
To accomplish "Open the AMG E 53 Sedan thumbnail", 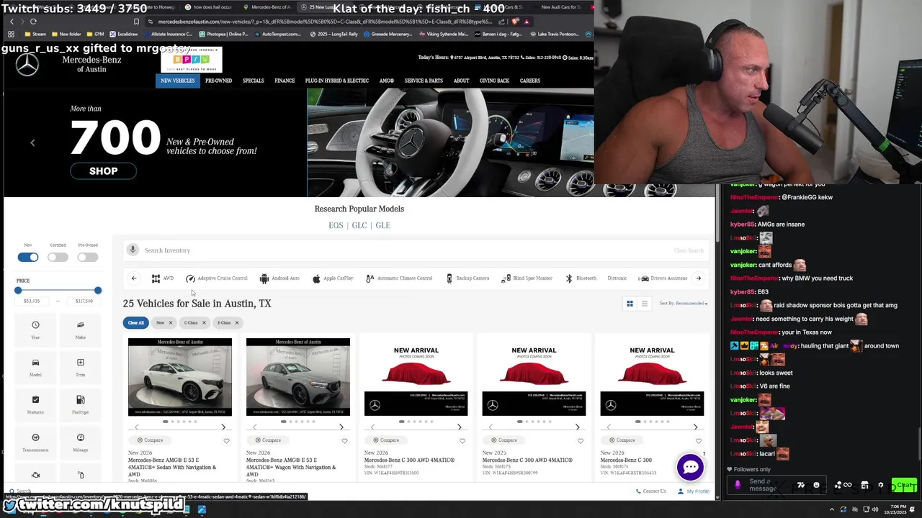I will tap(180, 377).
